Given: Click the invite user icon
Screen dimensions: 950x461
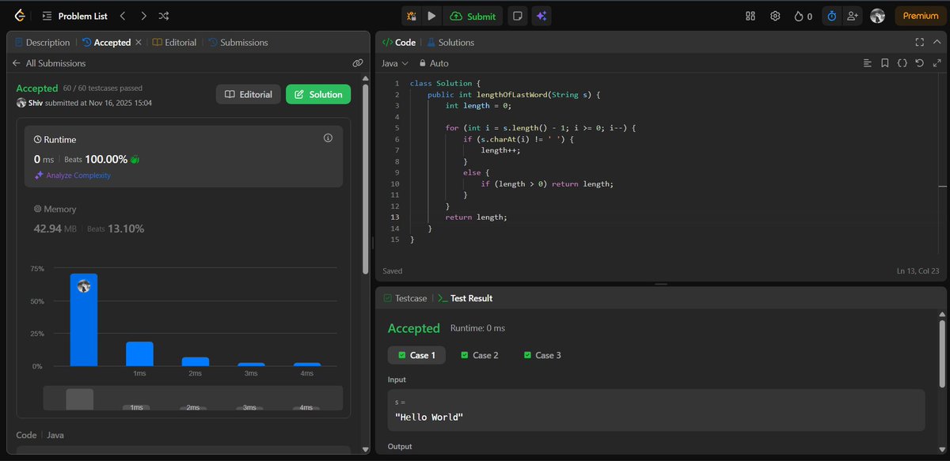Looking at the screenshot, I should coord(852,16).
